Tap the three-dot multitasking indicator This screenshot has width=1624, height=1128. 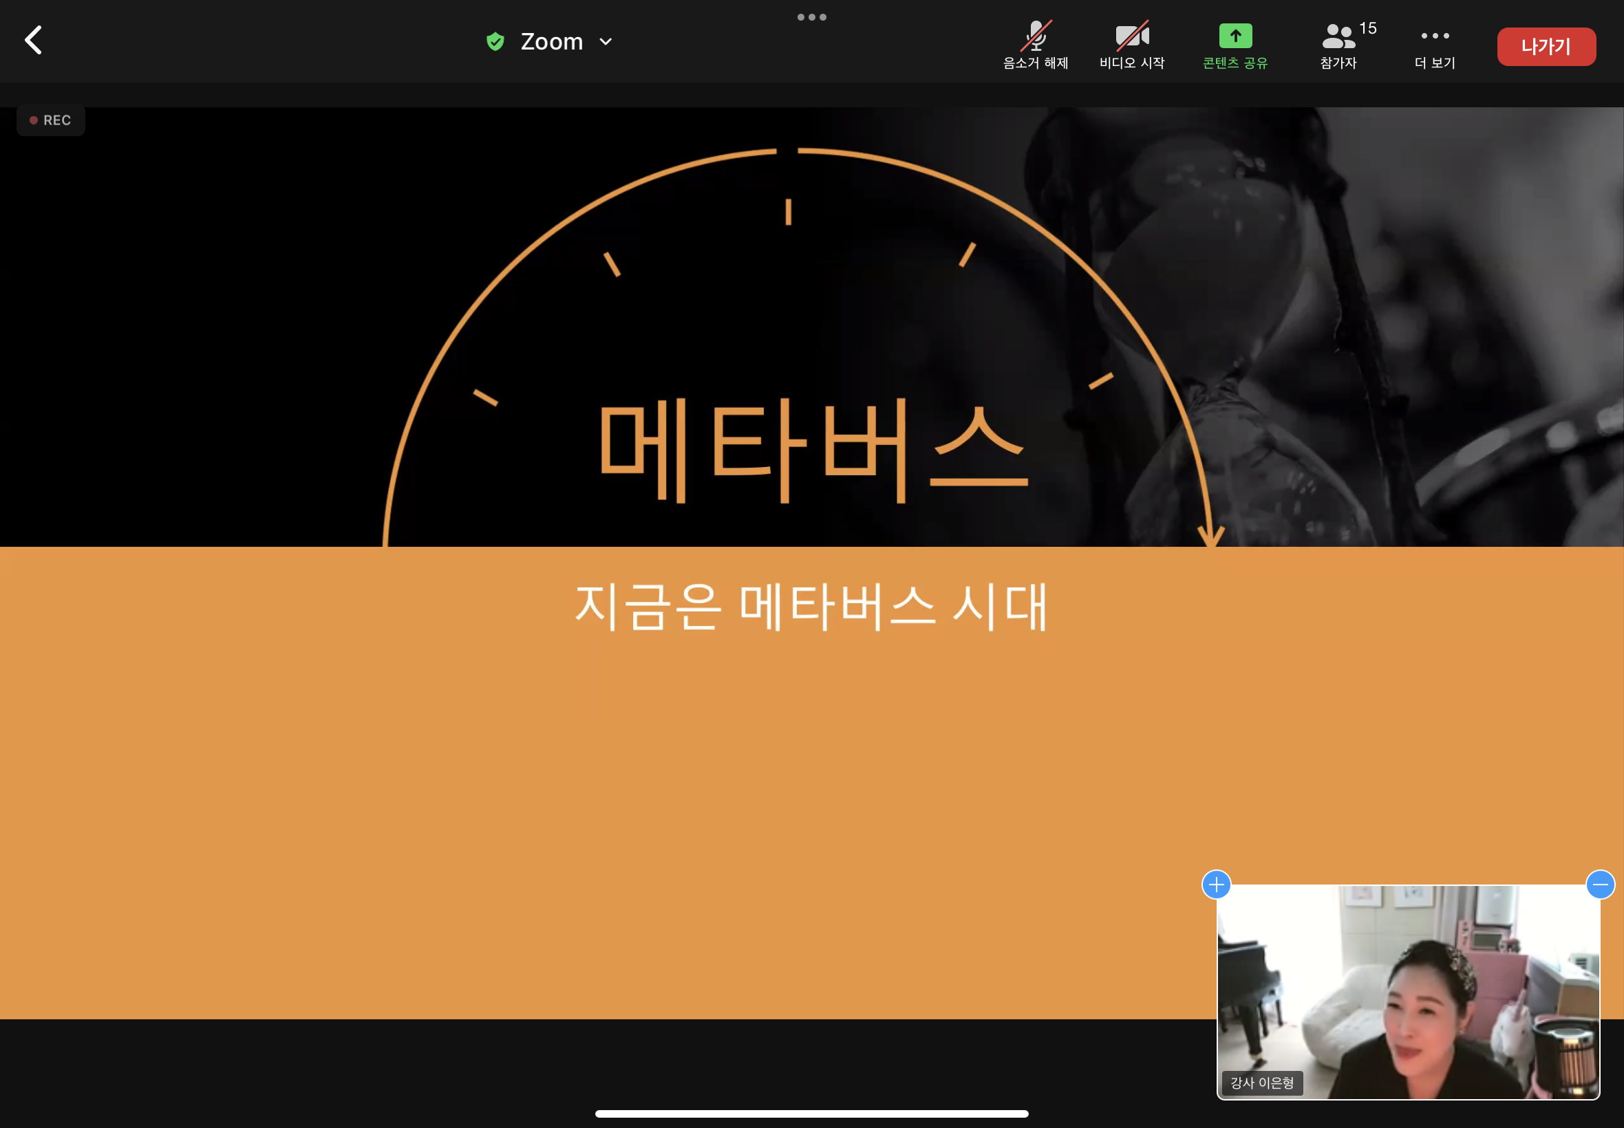click(x=811, y=17)
